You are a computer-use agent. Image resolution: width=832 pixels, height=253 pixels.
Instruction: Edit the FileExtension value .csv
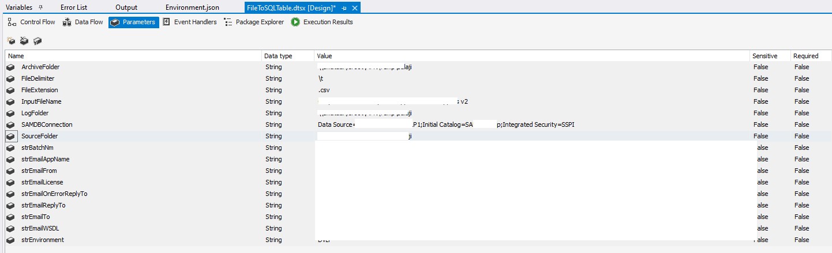click(324, 90)
